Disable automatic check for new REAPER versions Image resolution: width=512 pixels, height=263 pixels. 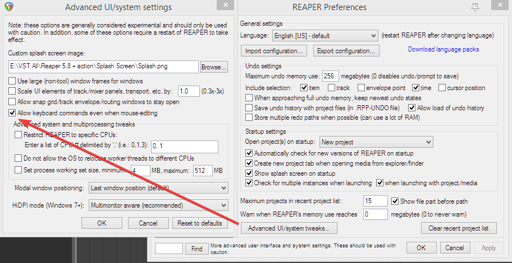click(249, 153)
